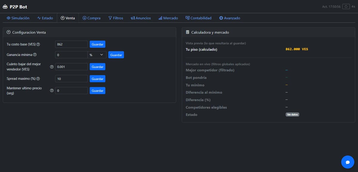
Task: Open the Avanzado tab
Action: 230,18
